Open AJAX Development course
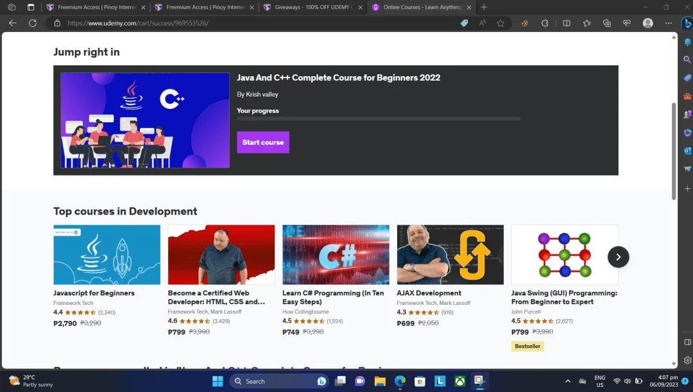Screen dimensions: 693x392 pyautogui.click(x=429, y=293)
